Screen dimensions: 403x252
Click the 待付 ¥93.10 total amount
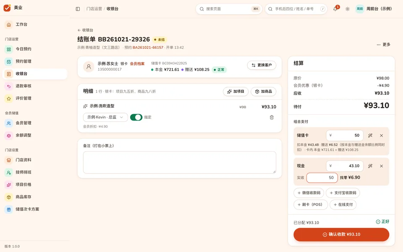(376, 105)
